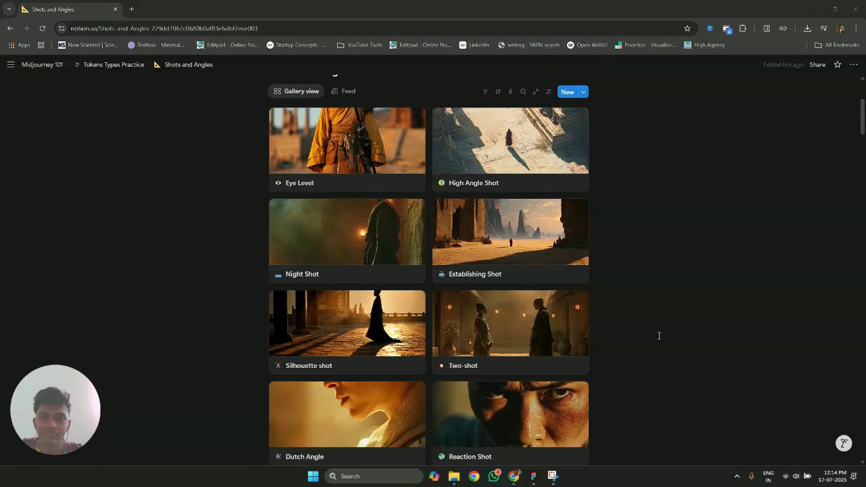
Task: Expand the Chrome tab search dropdown
Action: [9, 9]
